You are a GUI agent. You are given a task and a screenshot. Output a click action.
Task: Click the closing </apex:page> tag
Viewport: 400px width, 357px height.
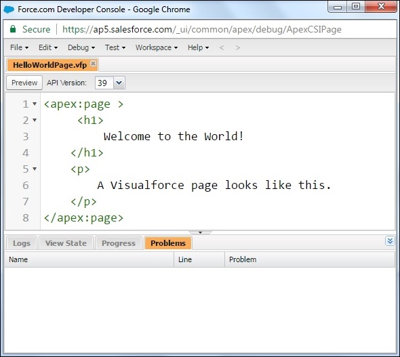83,218
